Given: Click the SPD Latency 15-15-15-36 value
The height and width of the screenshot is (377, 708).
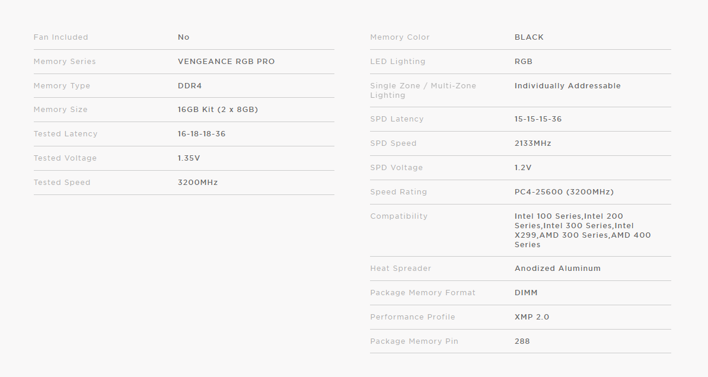Looking at the screenshot, I should point(538,119).
